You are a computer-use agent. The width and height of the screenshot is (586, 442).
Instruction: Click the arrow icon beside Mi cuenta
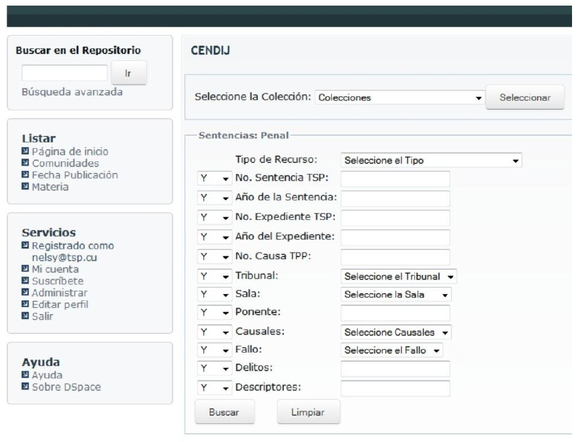pyautogui.click(x=26, y=269)
